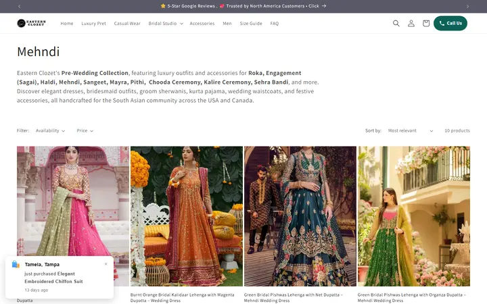Image resolution: width=487 pixels, height=304 pixels.
Task: Open Burnt Orange Bridal Kalidaar Lehenga title link
Action: tap(183, 297)
